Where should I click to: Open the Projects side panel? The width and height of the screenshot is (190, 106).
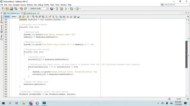click(1, 19)
